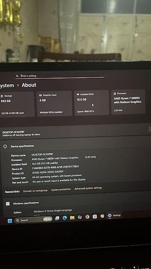
Task: Open the Copilot app on taskbar
Action: pos(80,217)
